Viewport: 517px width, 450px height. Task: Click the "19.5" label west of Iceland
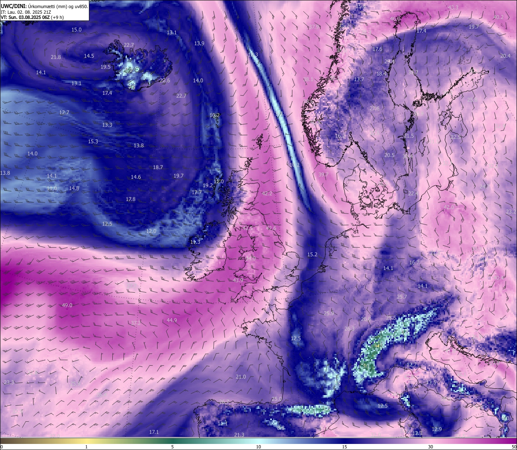click(x=106, y=67)
